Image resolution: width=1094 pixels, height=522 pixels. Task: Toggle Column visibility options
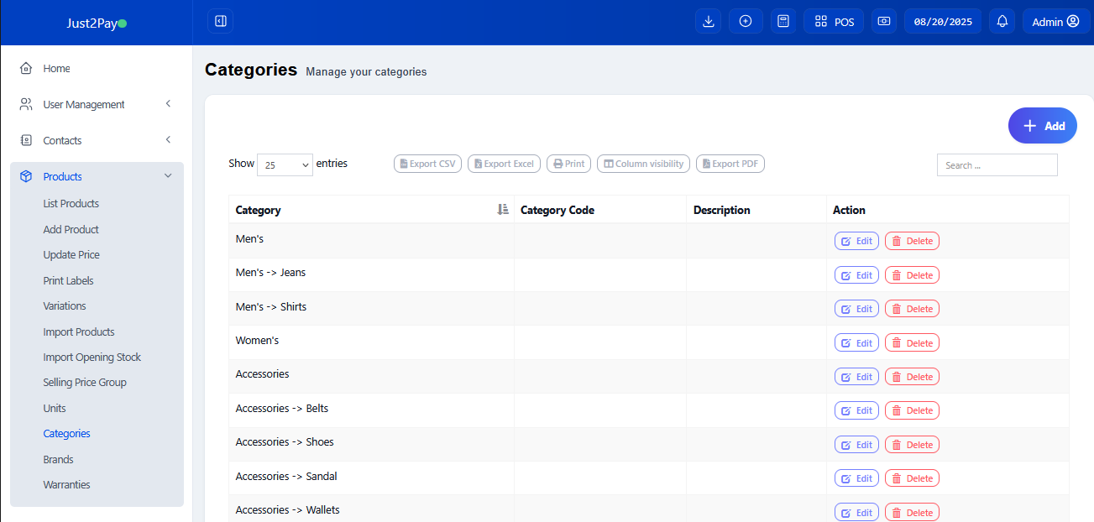(x=643, y=164)
